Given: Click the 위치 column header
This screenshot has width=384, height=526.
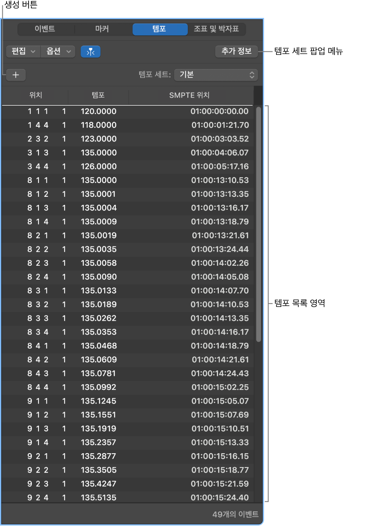Looking at the screenshot, I should click(35, 95).
